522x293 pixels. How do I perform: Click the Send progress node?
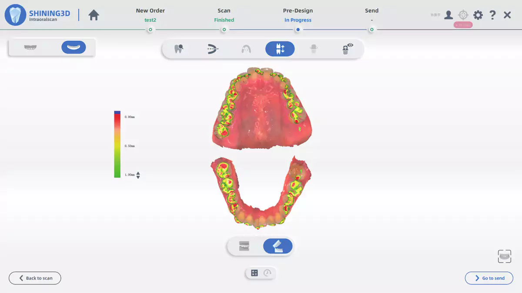[371, 30]
